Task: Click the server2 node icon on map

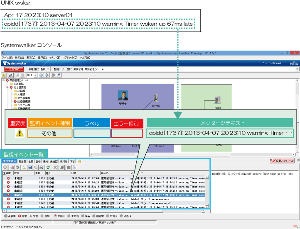Action: [156, 99]
